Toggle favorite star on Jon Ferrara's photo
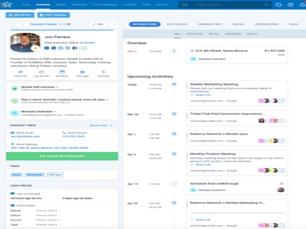306x229 pixels. point(35,48)
